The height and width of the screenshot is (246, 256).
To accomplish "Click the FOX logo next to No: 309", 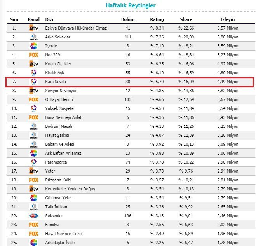I will point(34,55).
